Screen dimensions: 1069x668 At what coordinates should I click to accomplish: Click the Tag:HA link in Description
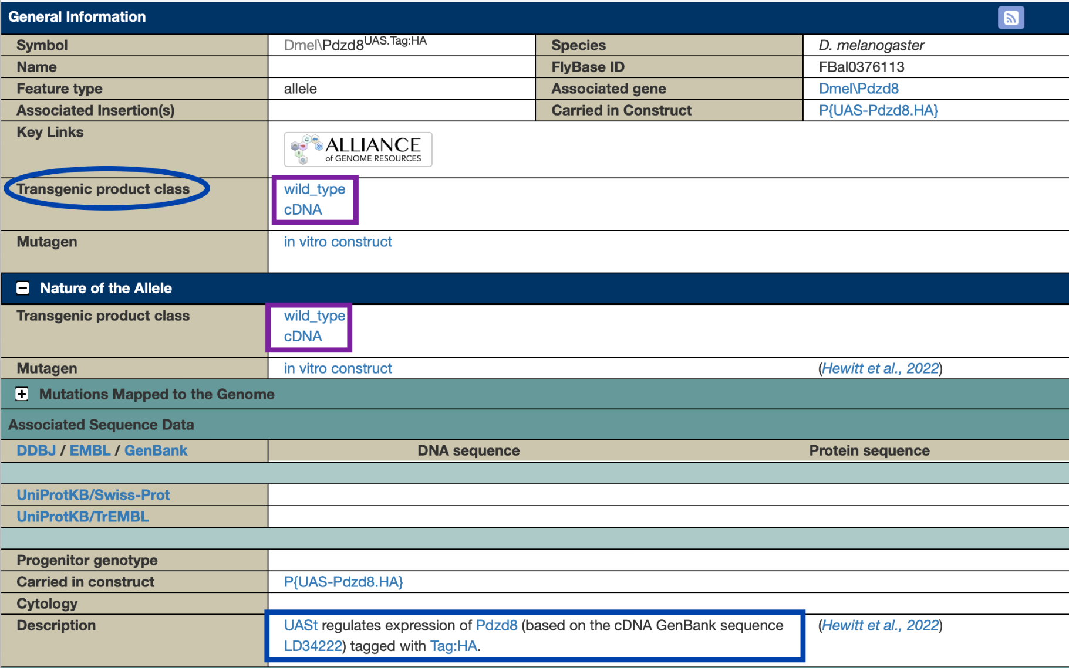454,646
